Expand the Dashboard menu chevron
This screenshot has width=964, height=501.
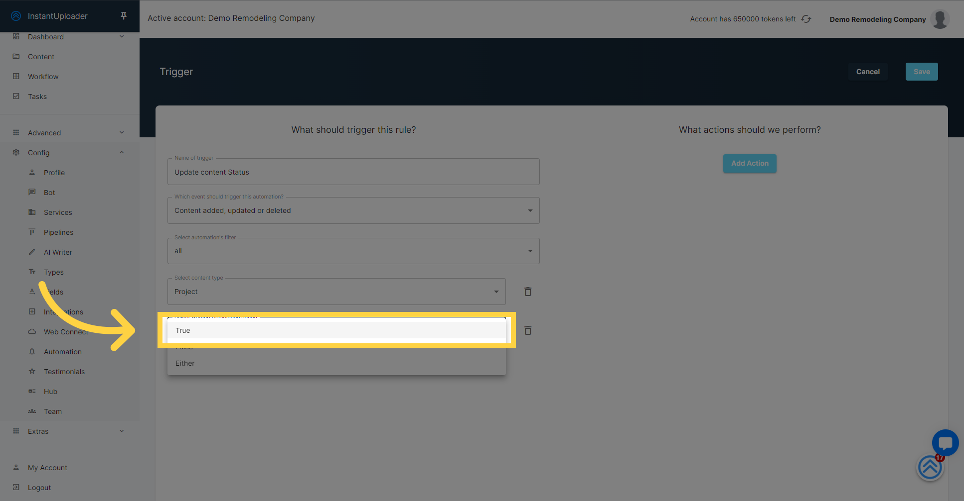[122, 37]
